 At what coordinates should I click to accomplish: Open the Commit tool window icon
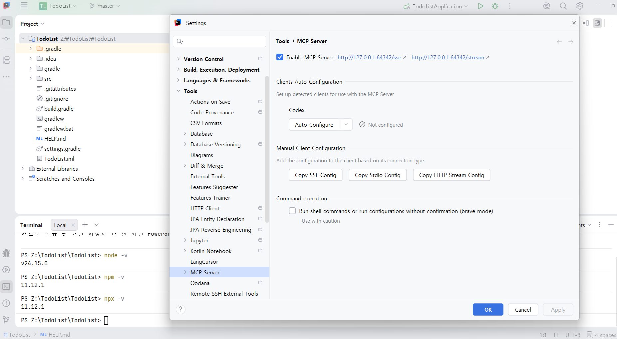[6, 39]
